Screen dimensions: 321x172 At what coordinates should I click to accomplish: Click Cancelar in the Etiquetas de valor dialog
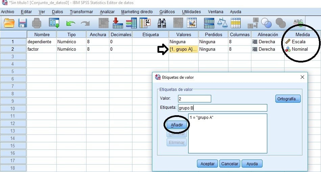click(230, 164)
